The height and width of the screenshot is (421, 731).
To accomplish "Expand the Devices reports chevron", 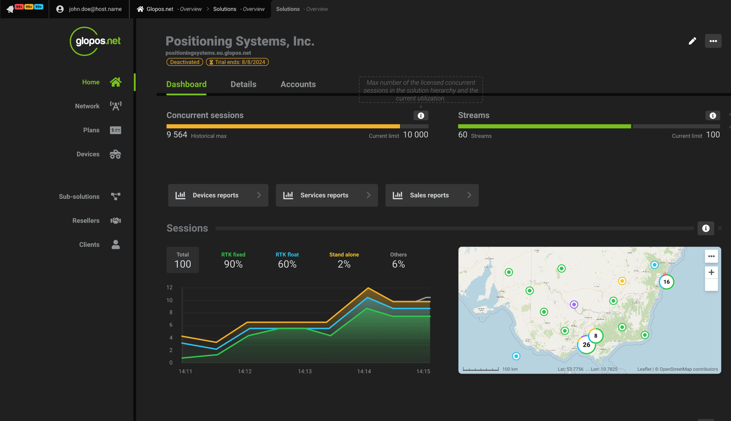I will coord(259,195).
